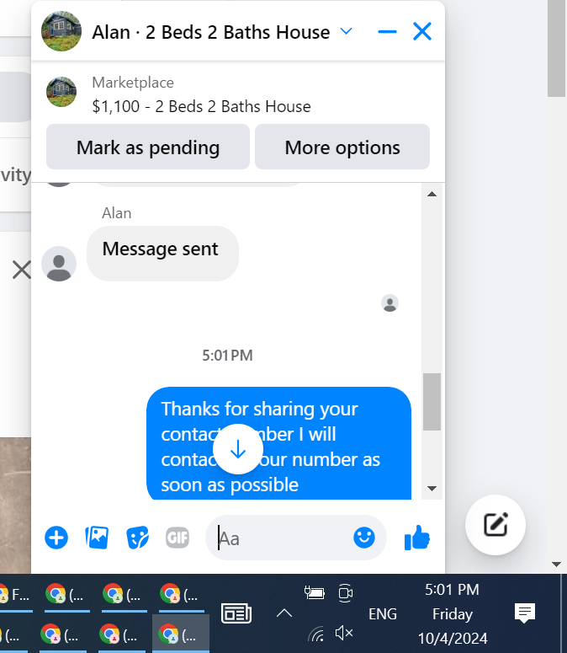The width and height of the screenshot is (567, 653).
Task: Unmute the taskbar speaker volume icon
Action: click(344, 634)
